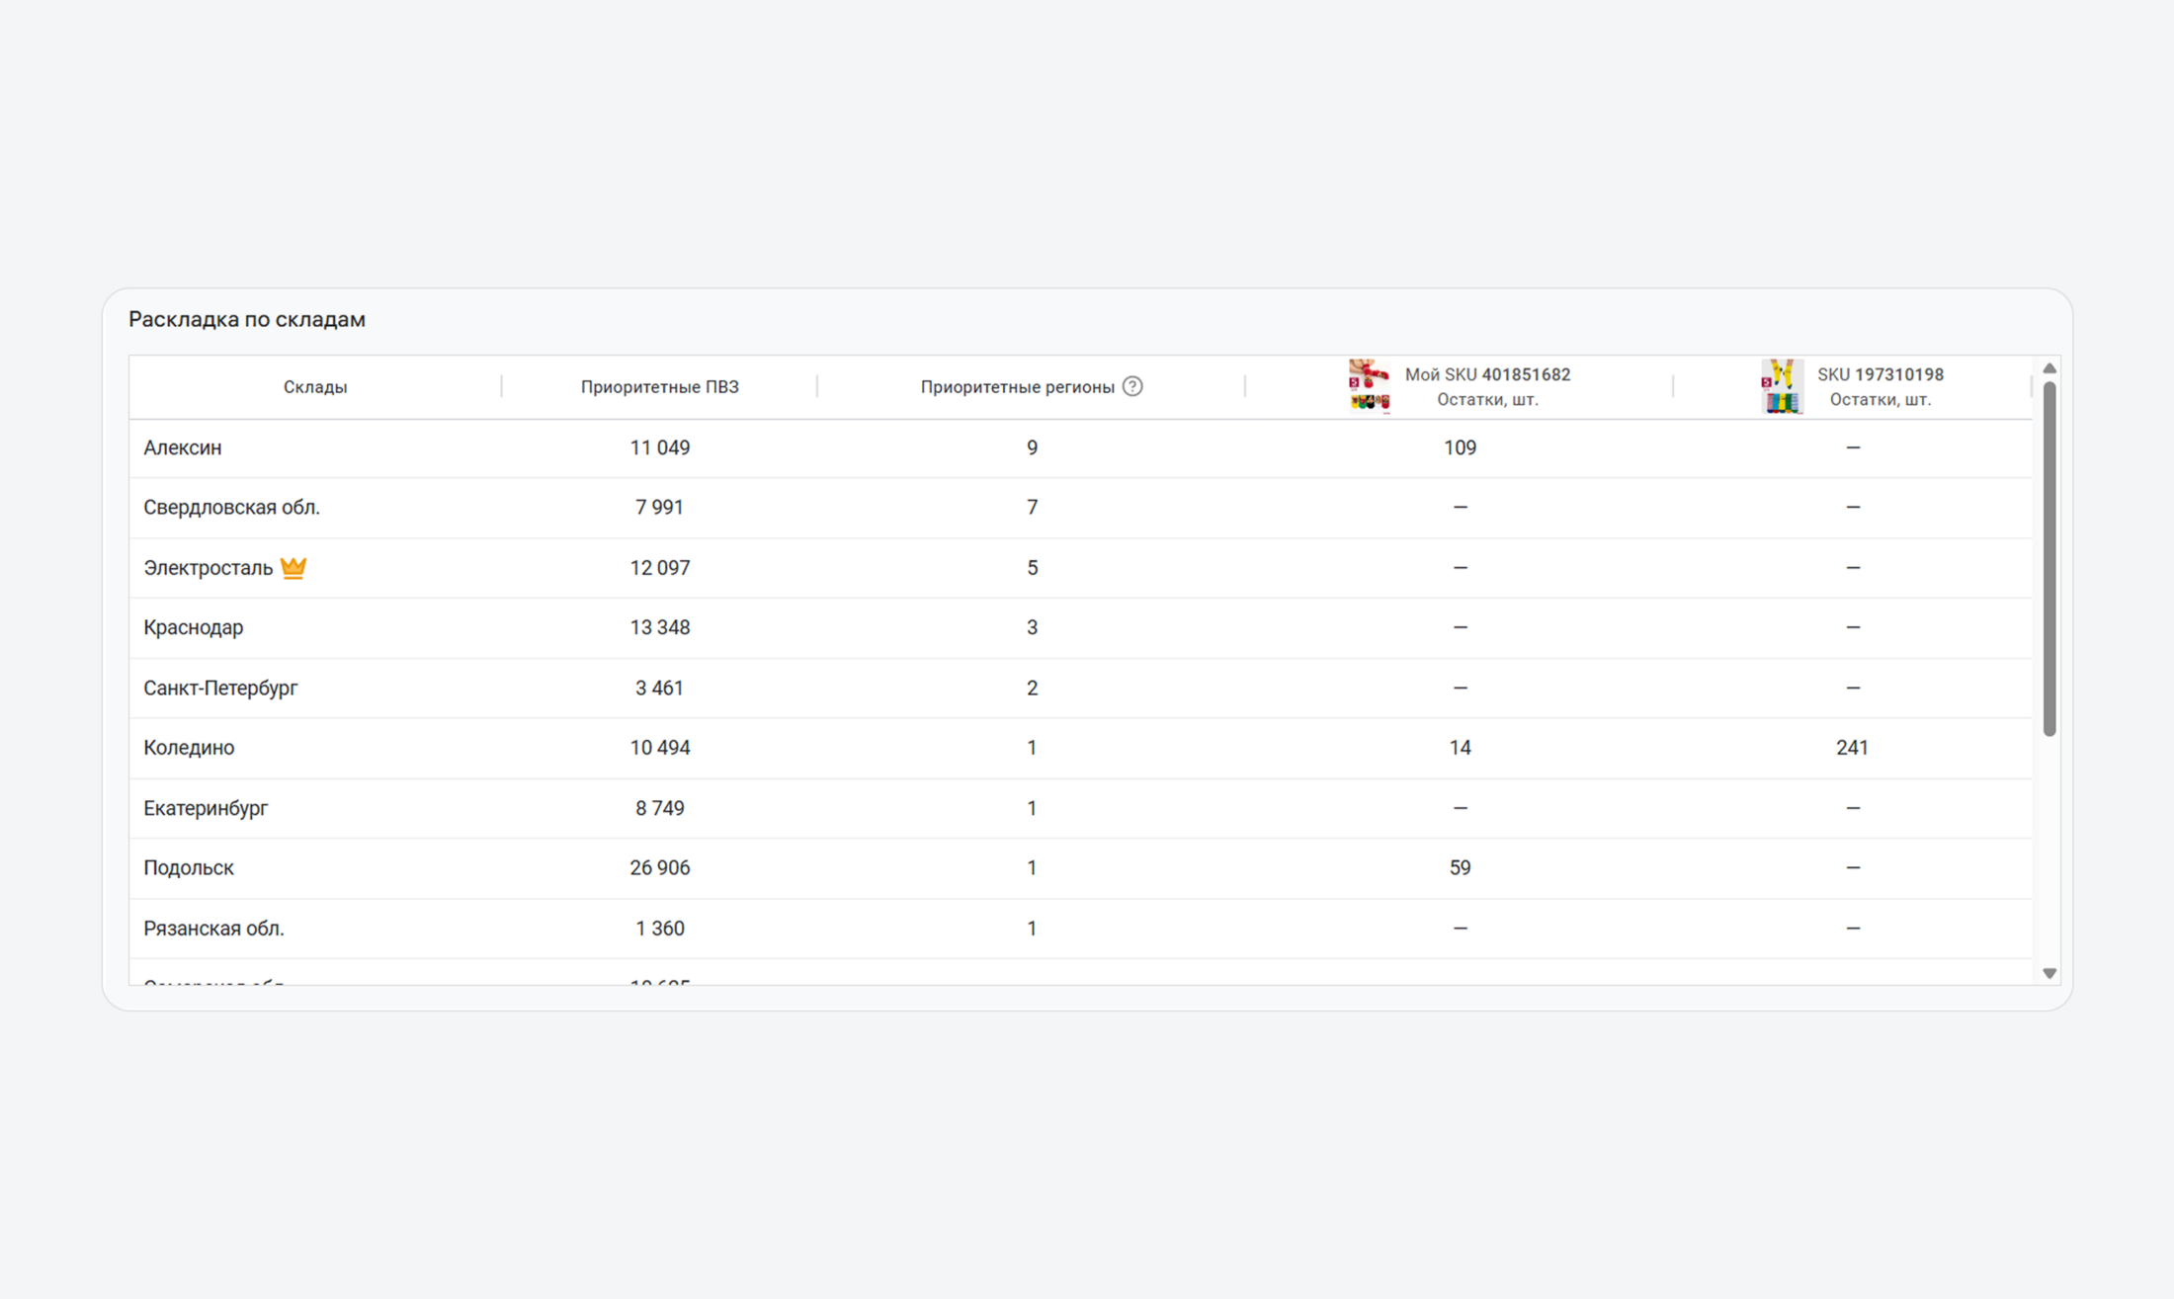Click Коледино stock value 241
The width and height of the screenshot is (2174, 1299).
click(1852, 748)
